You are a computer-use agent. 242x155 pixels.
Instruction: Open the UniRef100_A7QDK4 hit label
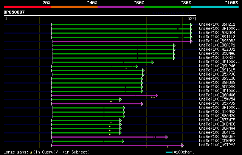[x=217, y=33]
